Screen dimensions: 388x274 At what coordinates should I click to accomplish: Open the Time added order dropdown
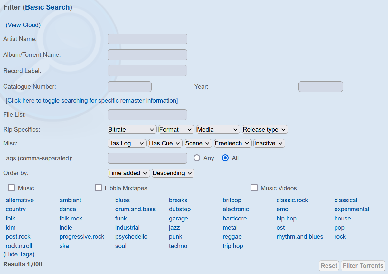129,173
